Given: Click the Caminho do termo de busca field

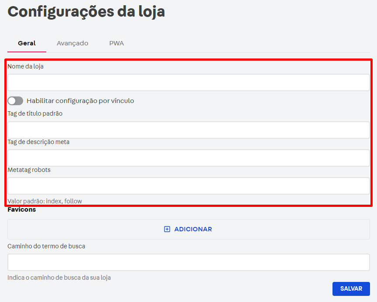Looking at the screenshot, I should click(x=188, y=262).
